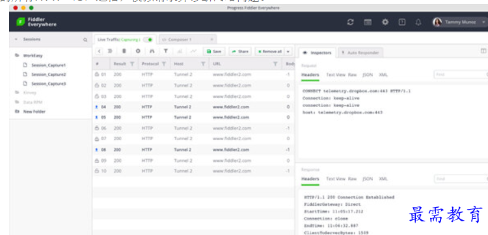
Task: Filter the URL column
Action: click(275, 64)
